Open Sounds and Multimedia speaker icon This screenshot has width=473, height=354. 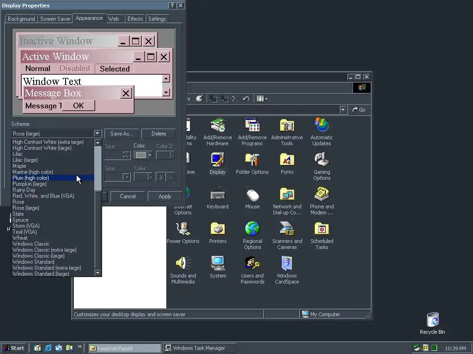tap(183, 263)
